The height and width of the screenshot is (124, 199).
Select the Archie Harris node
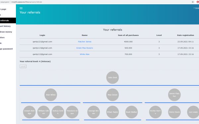(155, 112)
